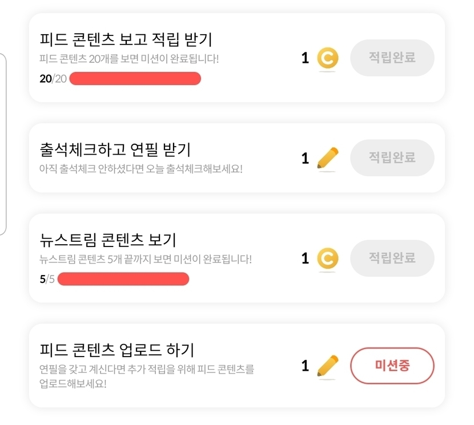Click the pencil icon for feed content upload mission

point(327,365)
